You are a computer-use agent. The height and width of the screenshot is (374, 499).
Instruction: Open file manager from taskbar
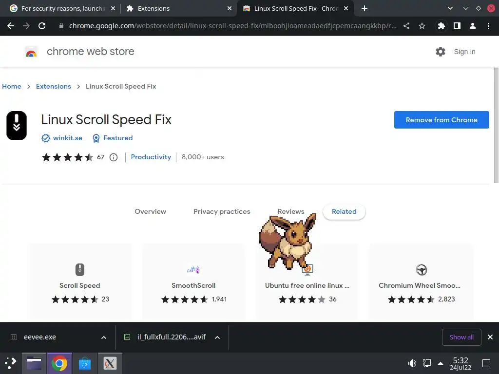click(34, 363)
